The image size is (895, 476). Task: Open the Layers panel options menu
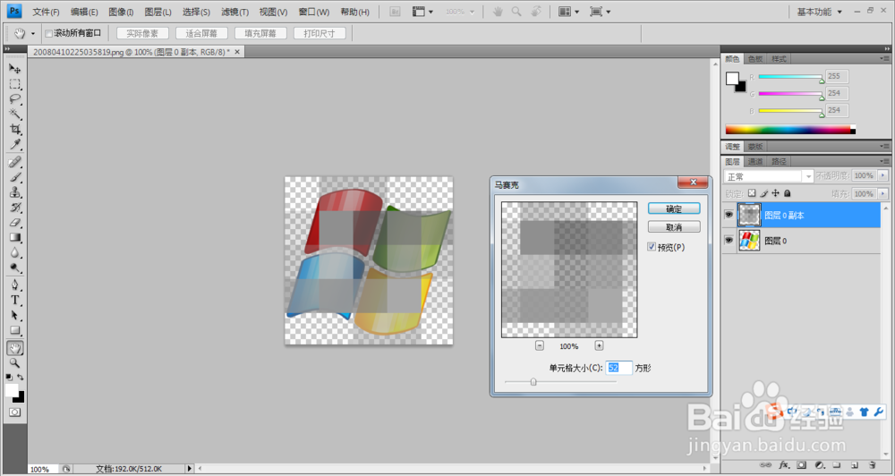tap(885, 162)
